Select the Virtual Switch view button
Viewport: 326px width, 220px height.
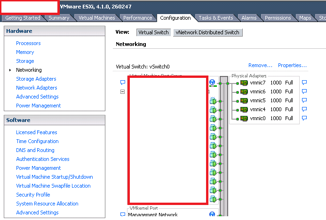[153, 32]
